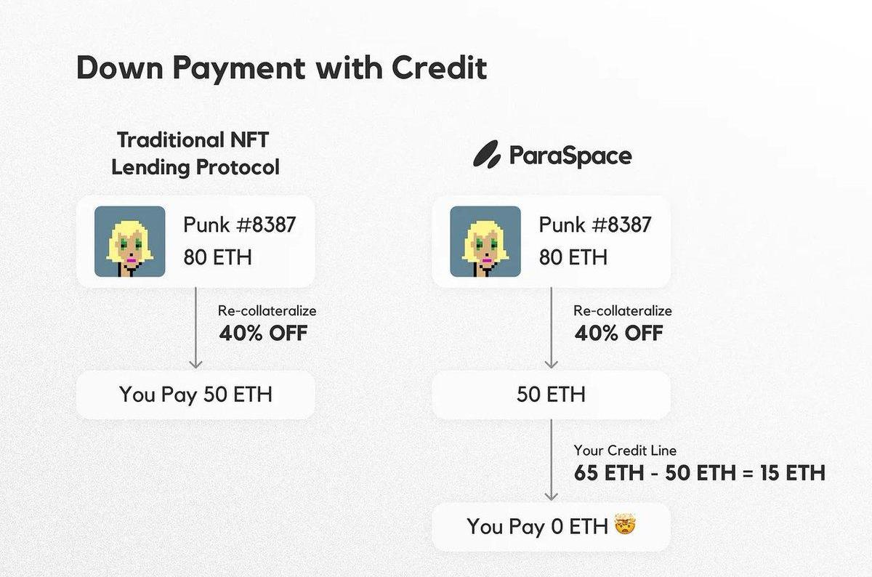Click the "Down Payment with Credit" title
The image size is (872, 577).
pos(281,68)
